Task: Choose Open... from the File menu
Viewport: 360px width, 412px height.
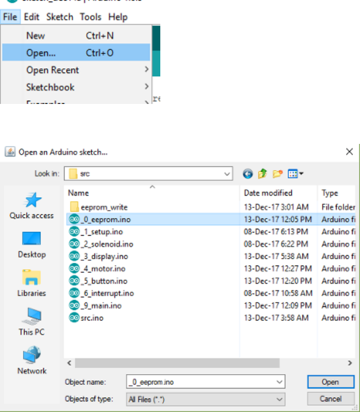Action: pos(76,53)
